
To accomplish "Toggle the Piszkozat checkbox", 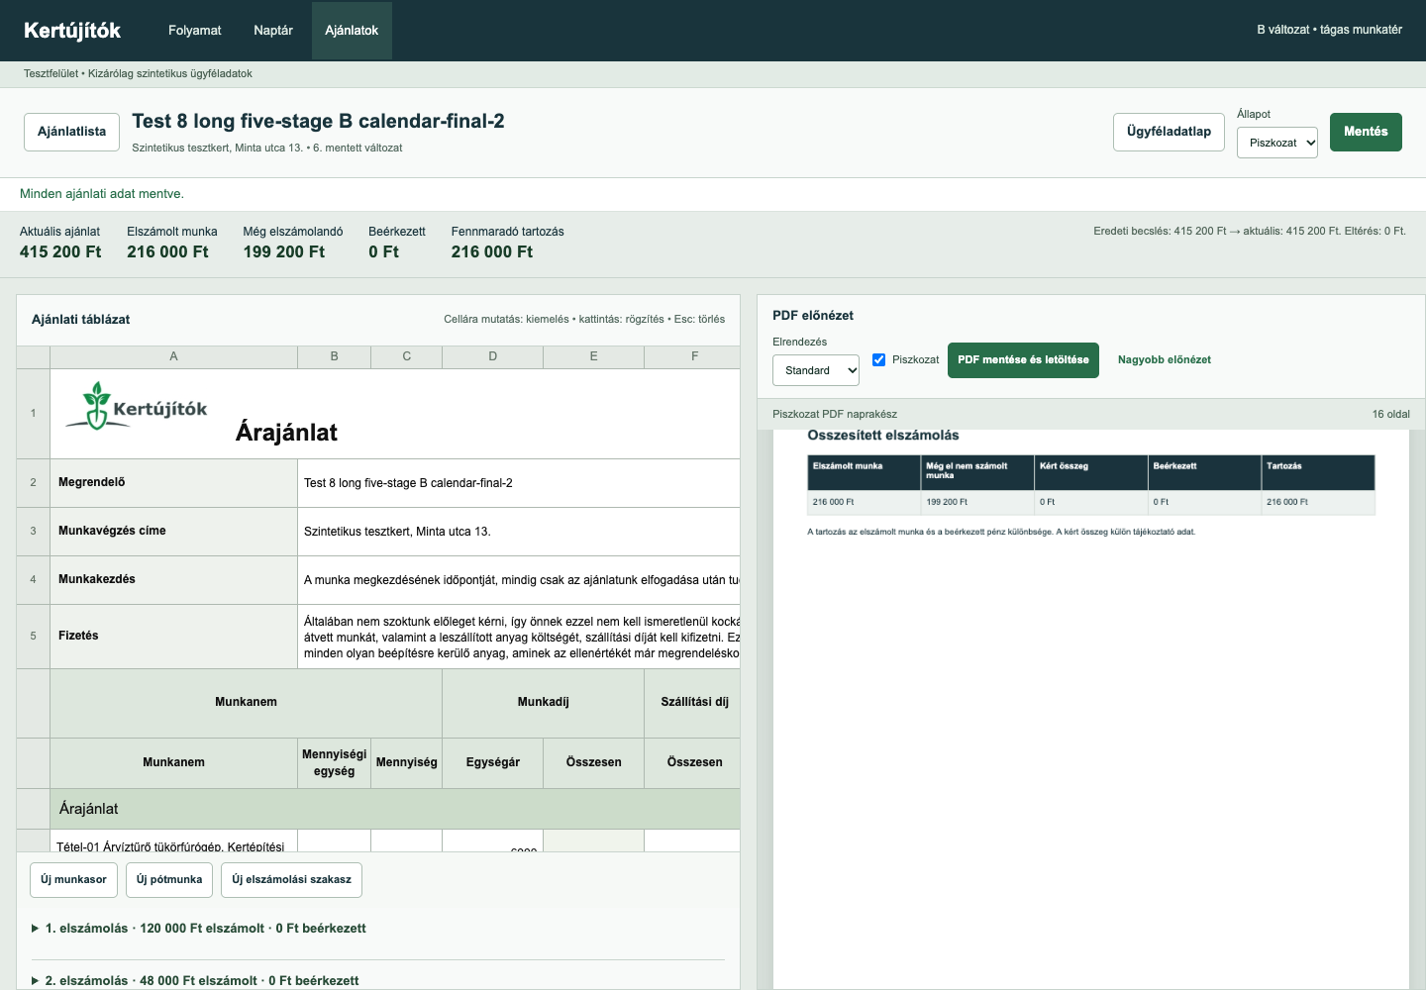I will [x=878, y=359].
